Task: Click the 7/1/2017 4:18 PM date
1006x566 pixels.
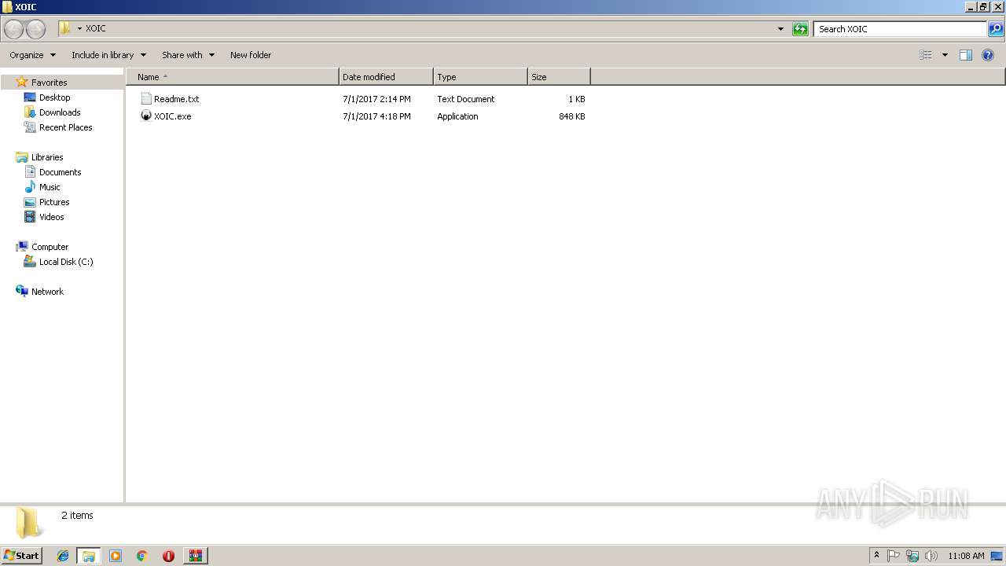Action: point(376,116)
